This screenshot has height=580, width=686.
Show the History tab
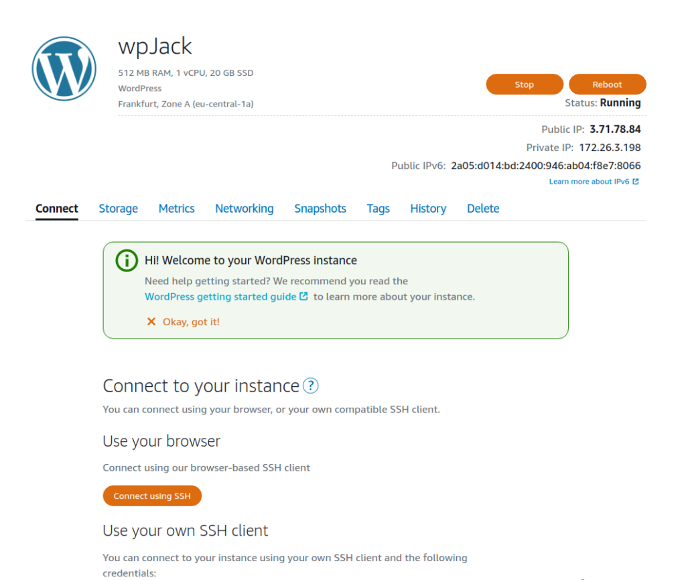428,209
